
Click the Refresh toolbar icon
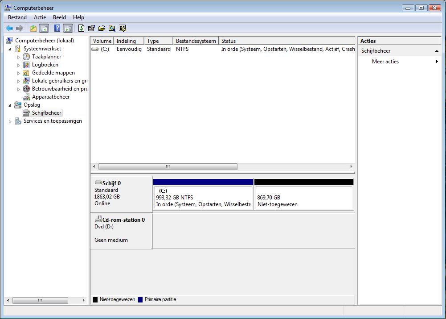pos(81,29)
